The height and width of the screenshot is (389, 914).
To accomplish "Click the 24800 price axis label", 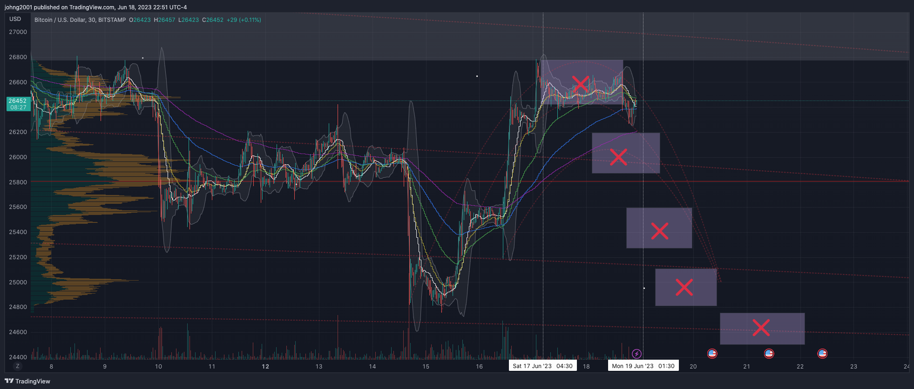I will [18, 307].
